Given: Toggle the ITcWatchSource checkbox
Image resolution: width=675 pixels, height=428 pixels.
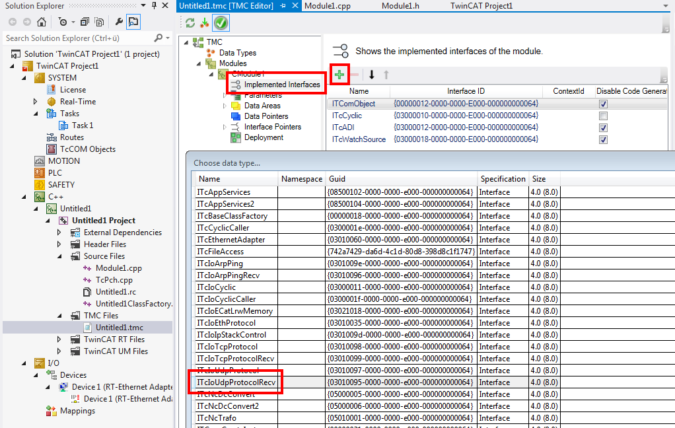Looking at the screenshot, I should pyautogui.click(x=603, y=139).
